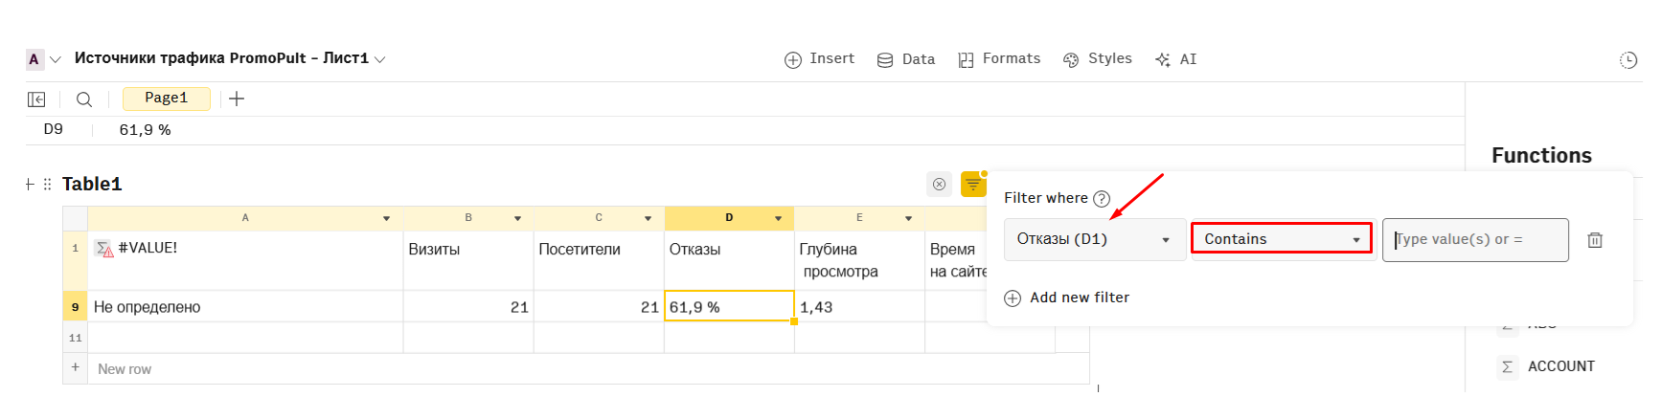The image size is (1661, 397).
Task: Open the Insert menu
Action: tap(819, 59)
